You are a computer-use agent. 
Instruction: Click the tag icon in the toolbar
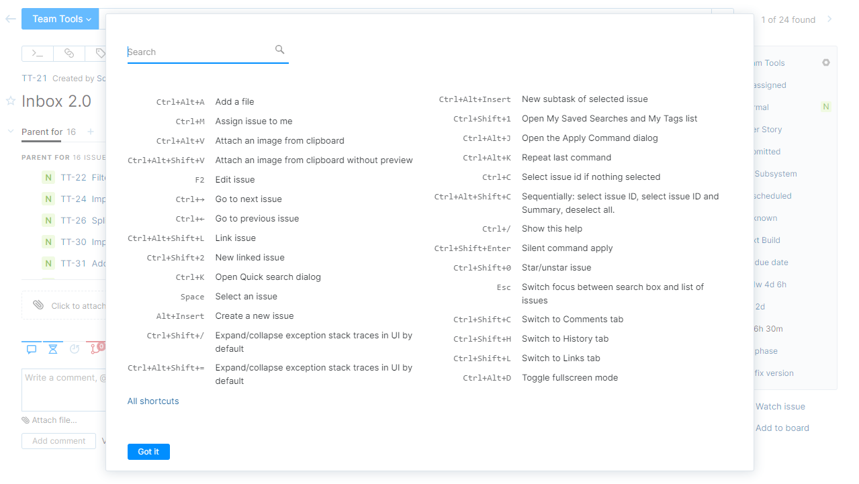(x=100, y=53)
